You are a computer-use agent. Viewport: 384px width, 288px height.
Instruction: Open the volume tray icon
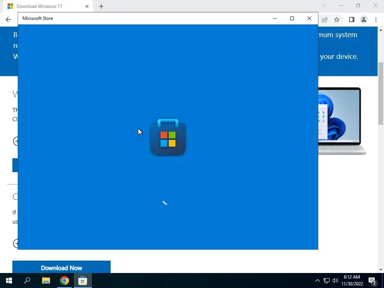tap(335, 280)
